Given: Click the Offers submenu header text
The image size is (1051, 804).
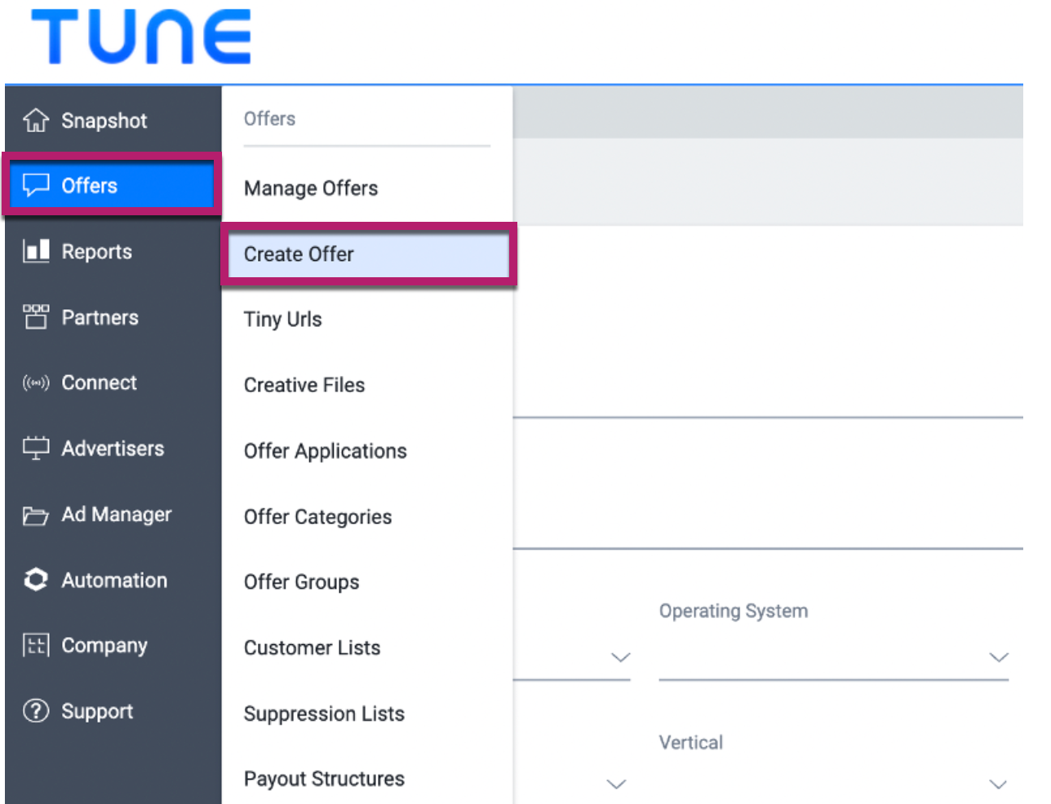Looking at the screenshot, I should pos(269,119).
